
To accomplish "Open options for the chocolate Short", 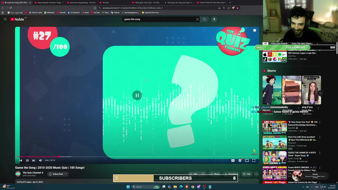I will (x=299, y=108).
